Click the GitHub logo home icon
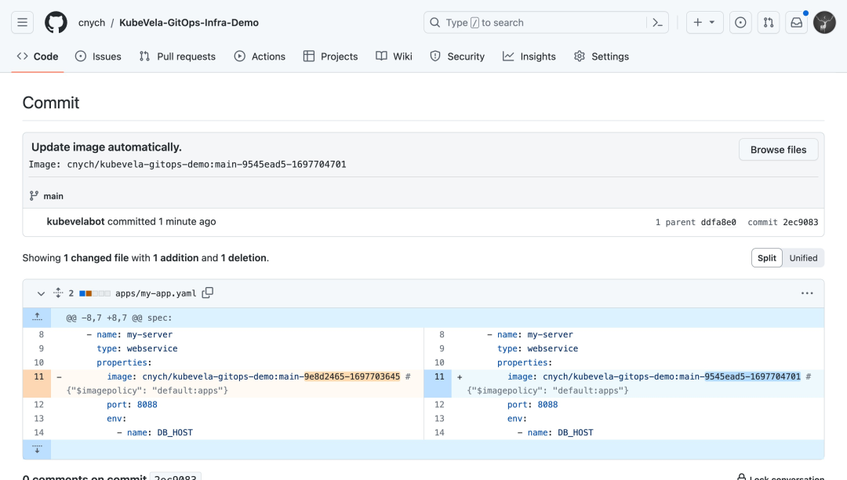Screen dimensions: 847x480 [x=56, y=23]
